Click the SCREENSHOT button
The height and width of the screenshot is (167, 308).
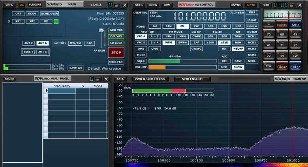[x=192, y=79]
